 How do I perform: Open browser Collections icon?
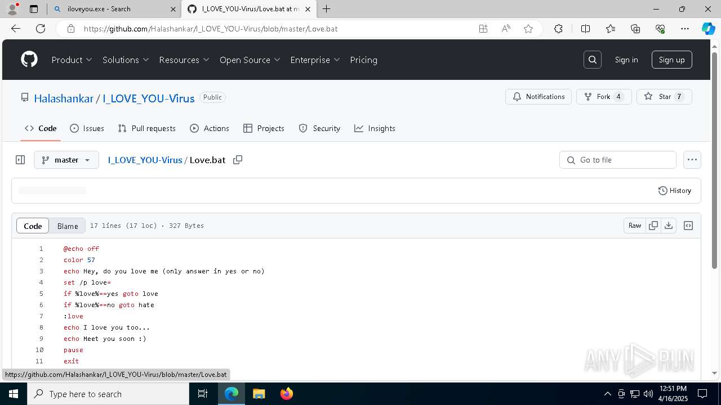tap(635, 29)
